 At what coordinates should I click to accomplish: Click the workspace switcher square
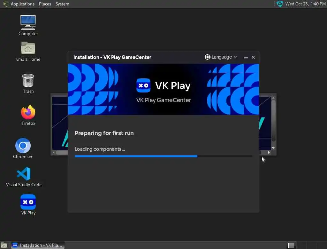point(291,245)
